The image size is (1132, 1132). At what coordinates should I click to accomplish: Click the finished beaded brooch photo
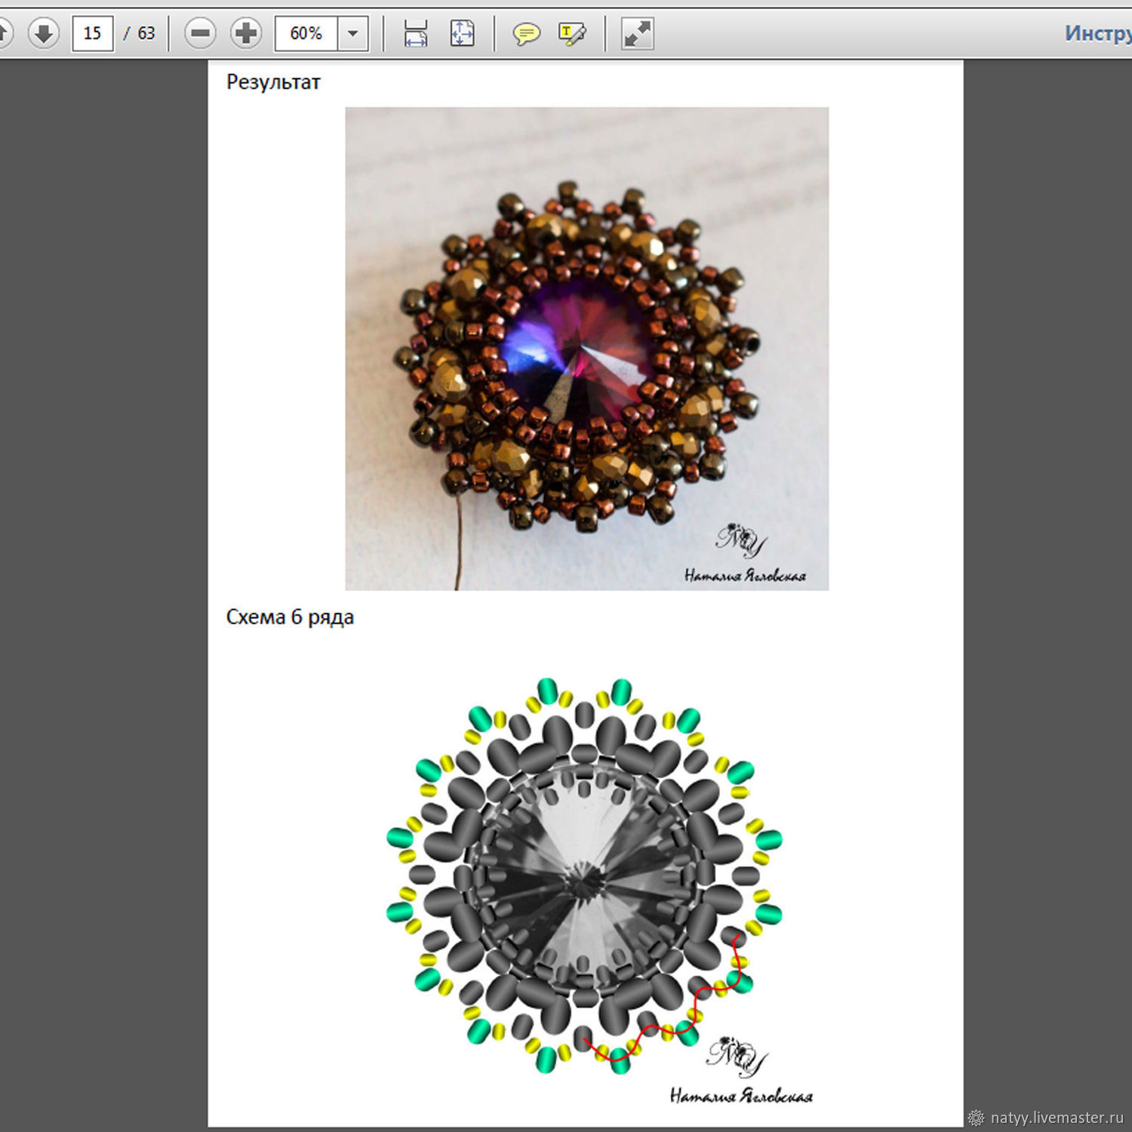point(586,348)
